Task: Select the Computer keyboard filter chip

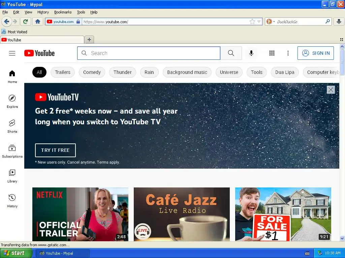Action: [x=321, y=72]
